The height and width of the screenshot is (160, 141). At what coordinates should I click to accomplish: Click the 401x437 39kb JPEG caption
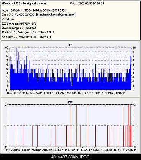[70, 157]
